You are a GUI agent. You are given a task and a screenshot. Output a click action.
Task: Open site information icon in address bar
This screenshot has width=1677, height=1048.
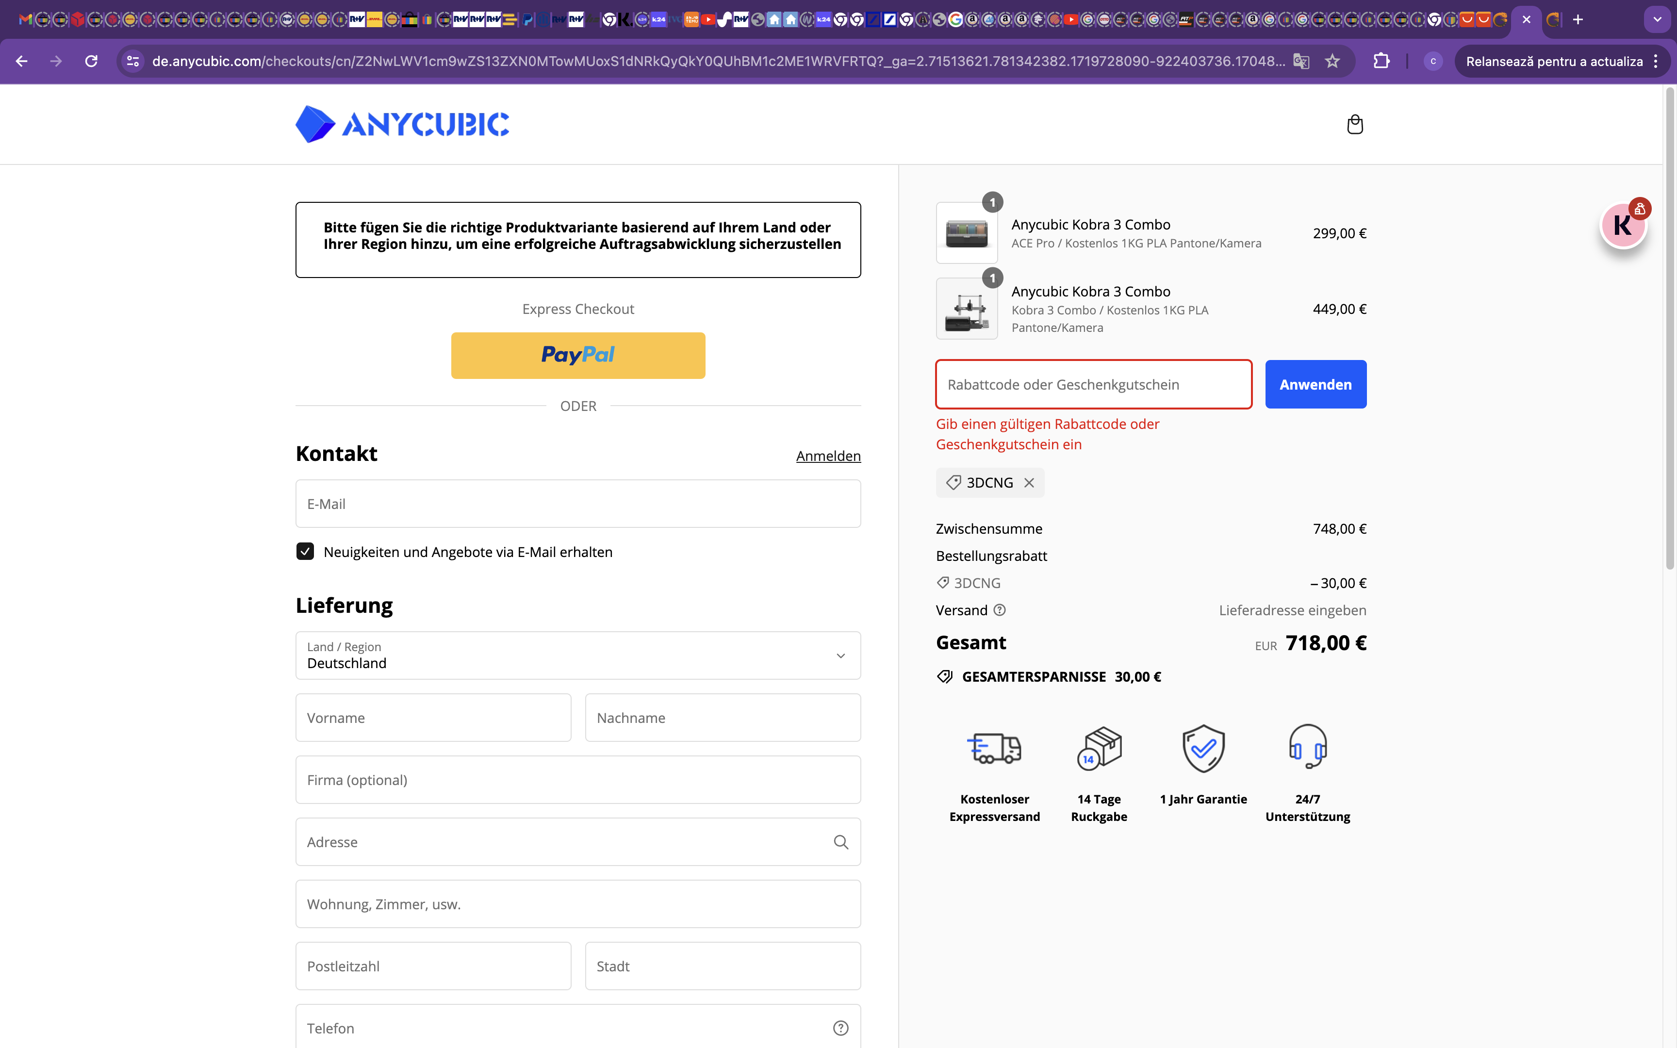[133, 61]
